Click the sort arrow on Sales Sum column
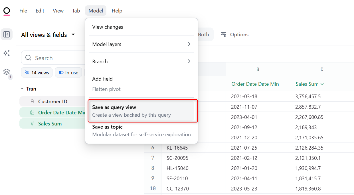 coord(322,84)
